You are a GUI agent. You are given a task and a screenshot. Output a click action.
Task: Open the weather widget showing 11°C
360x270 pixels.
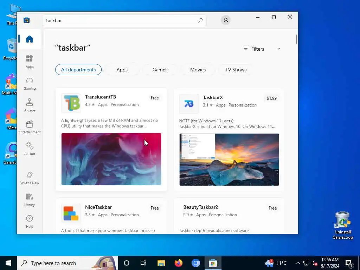(276, 263)
